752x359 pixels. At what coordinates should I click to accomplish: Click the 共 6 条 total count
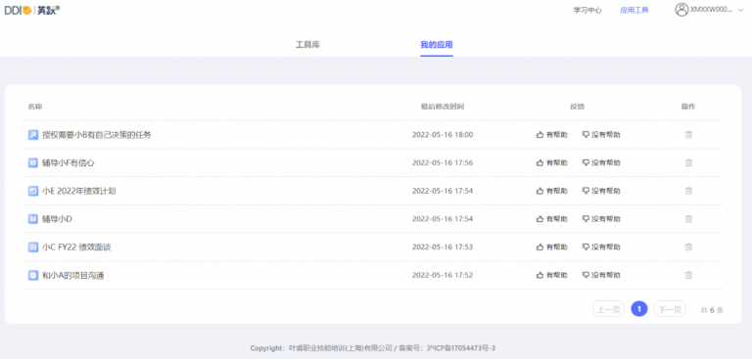click(712, 310)
